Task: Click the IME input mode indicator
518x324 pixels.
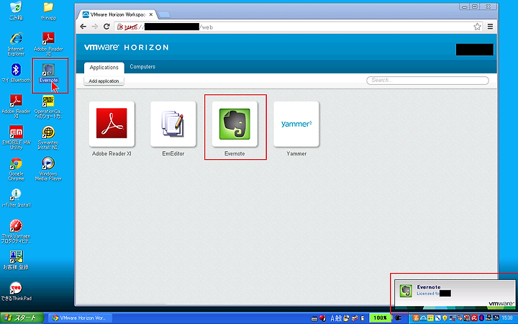Action: (x=336, y=318)
